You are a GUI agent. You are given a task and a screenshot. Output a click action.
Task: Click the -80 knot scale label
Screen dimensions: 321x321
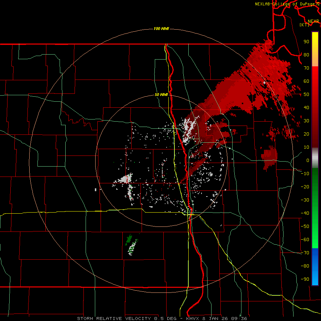pos(305,266)
